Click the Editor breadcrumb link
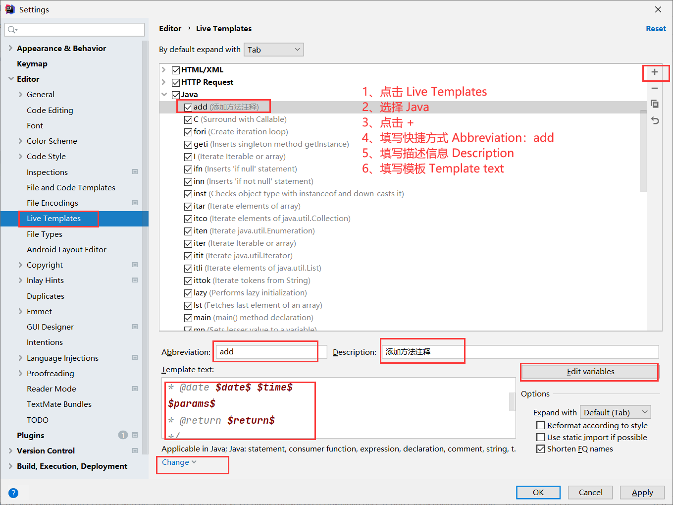Screen dimensions: 673x505 (x=170, y=28)
